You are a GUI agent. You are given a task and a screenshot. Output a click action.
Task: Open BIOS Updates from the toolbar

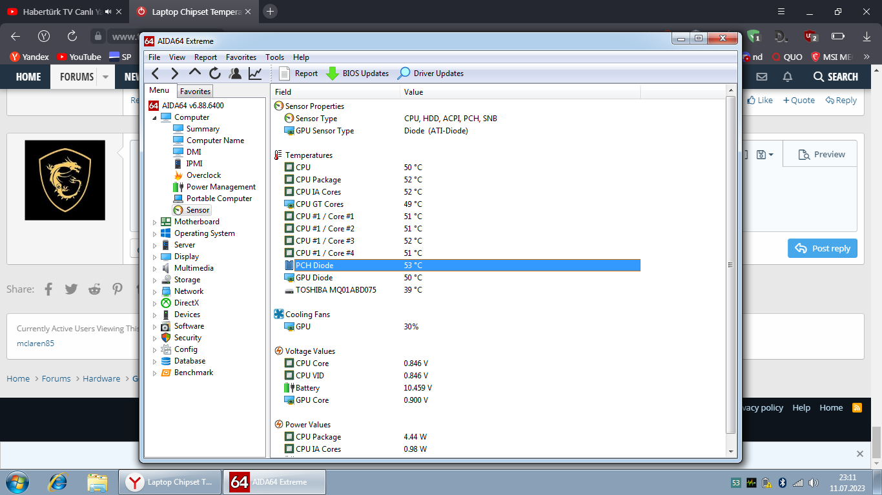[357, 73]
